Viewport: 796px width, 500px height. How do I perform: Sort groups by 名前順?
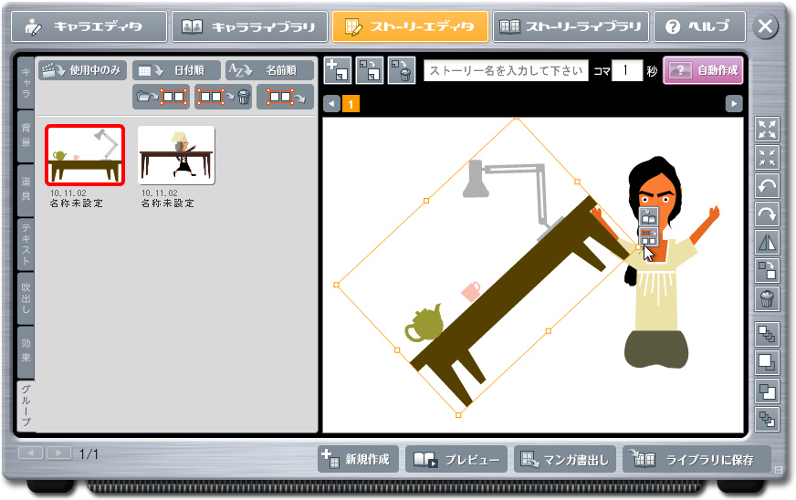tap(269, 70)
